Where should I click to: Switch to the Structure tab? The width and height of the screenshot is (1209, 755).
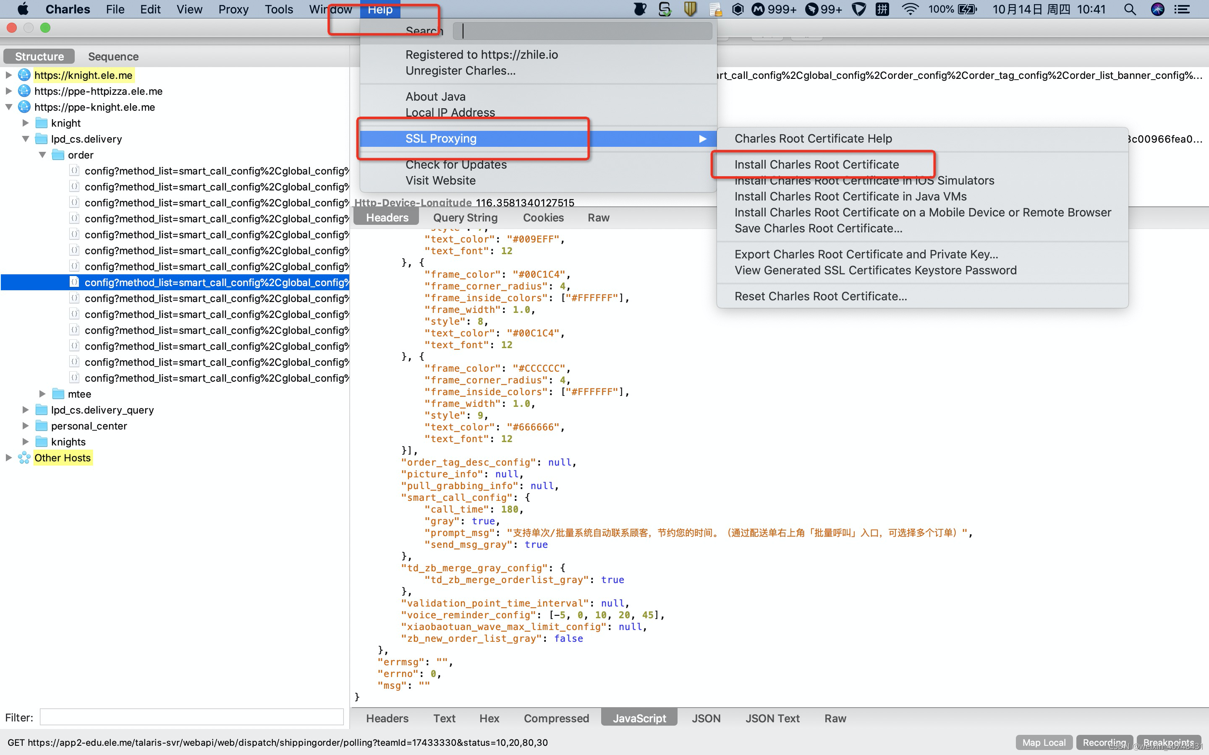tap(39, 57)
